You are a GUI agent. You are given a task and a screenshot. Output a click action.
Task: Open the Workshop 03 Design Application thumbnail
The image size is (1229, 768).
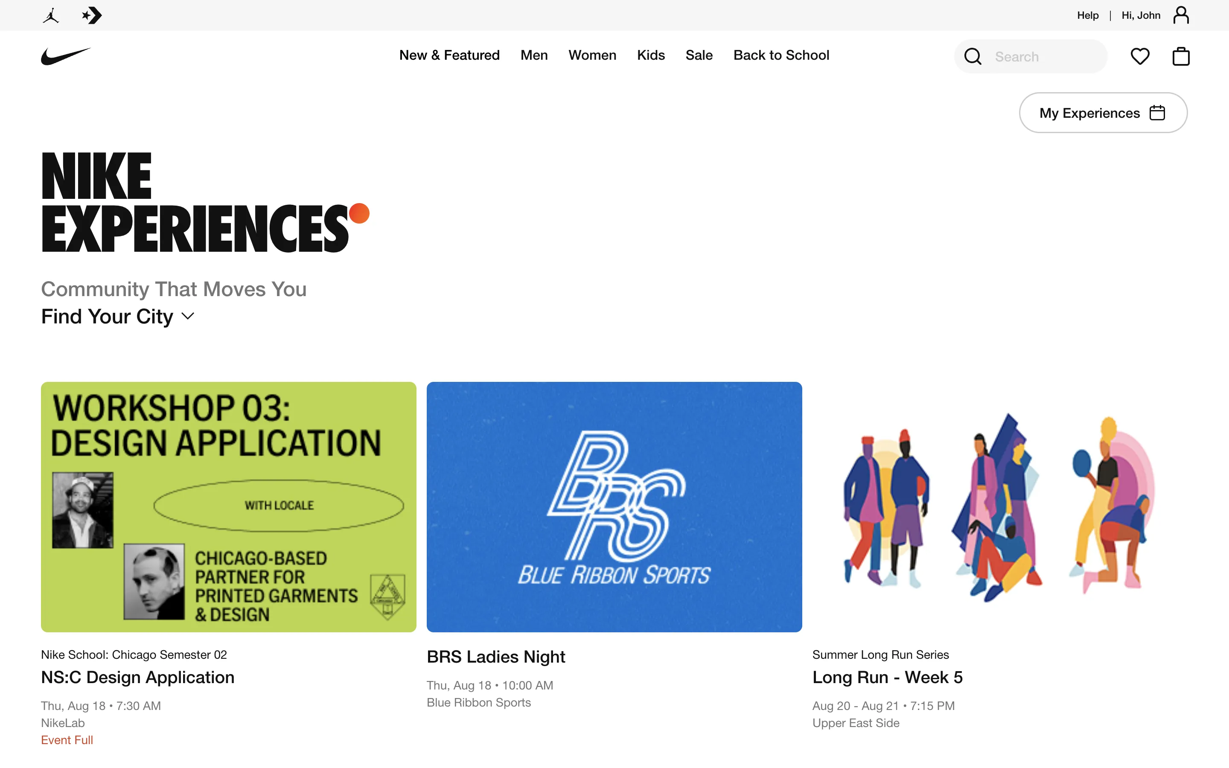pyautogui.click(x=229, y=506)
